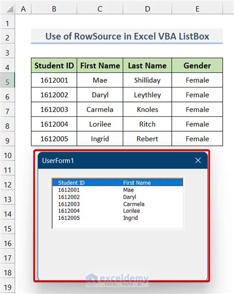This screenshot has width=234, height=294.
Task: Select column C header
Action: pyautogui.click(x=100, y=8)
